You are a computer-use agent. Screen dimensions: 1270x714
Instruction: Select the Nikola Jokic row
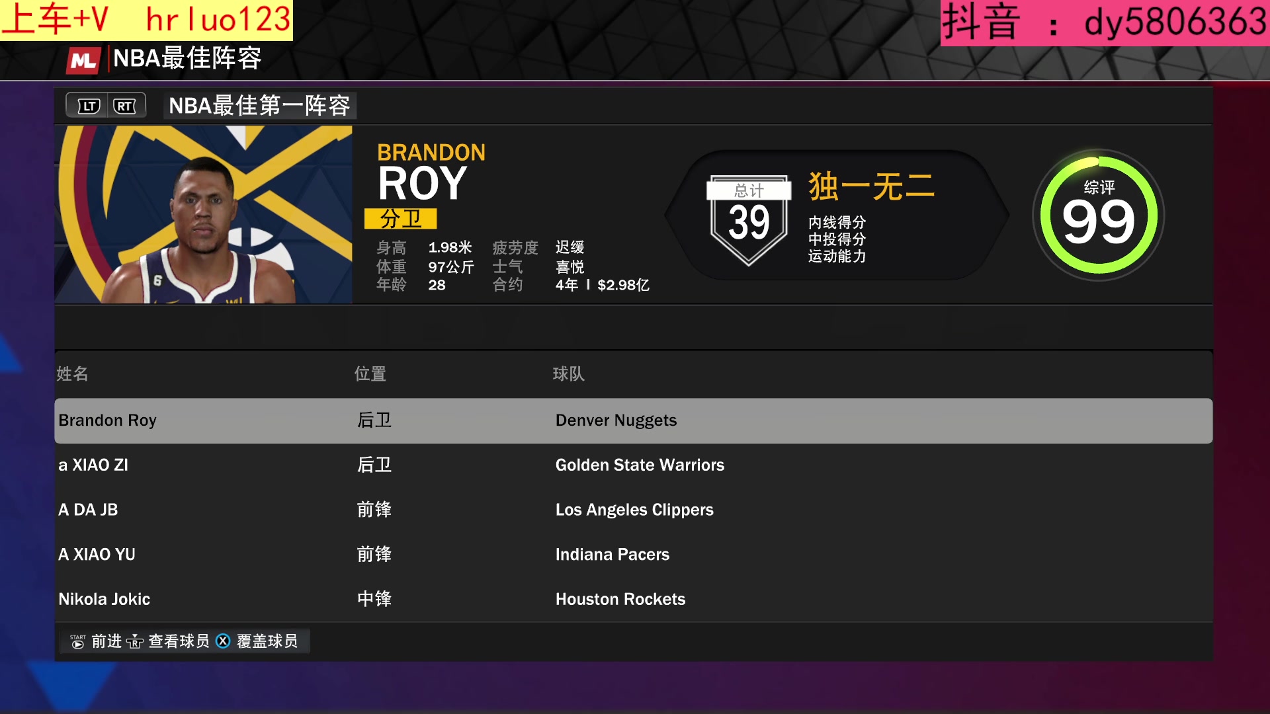(633, 599)
